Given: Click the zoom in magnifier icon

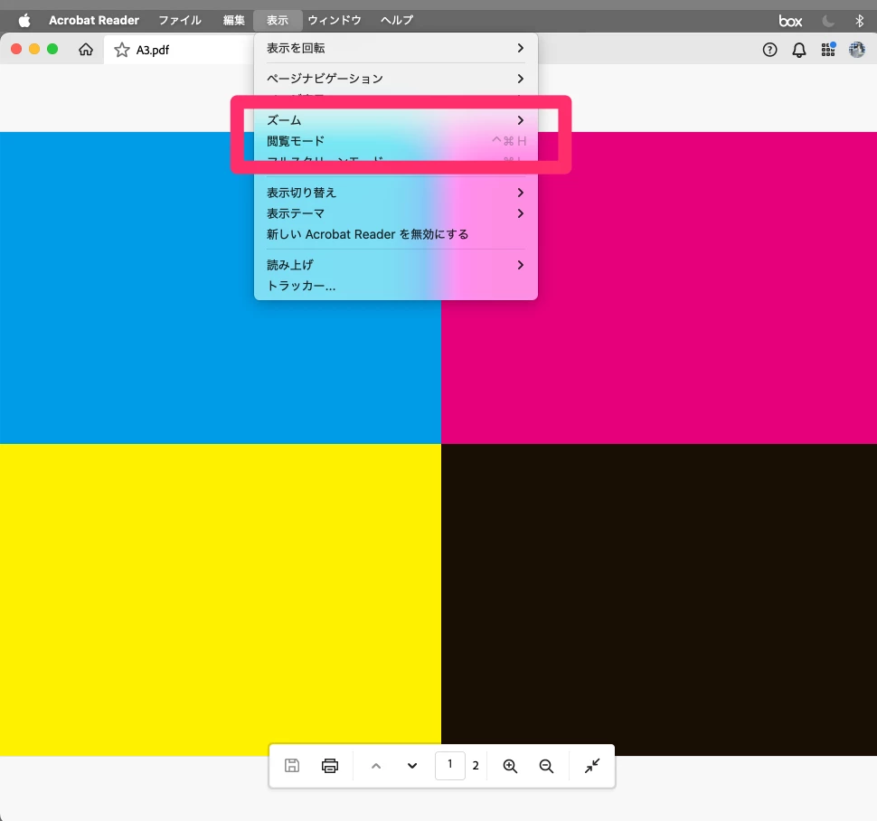Looking at the screenshot, I should (510, 766).
